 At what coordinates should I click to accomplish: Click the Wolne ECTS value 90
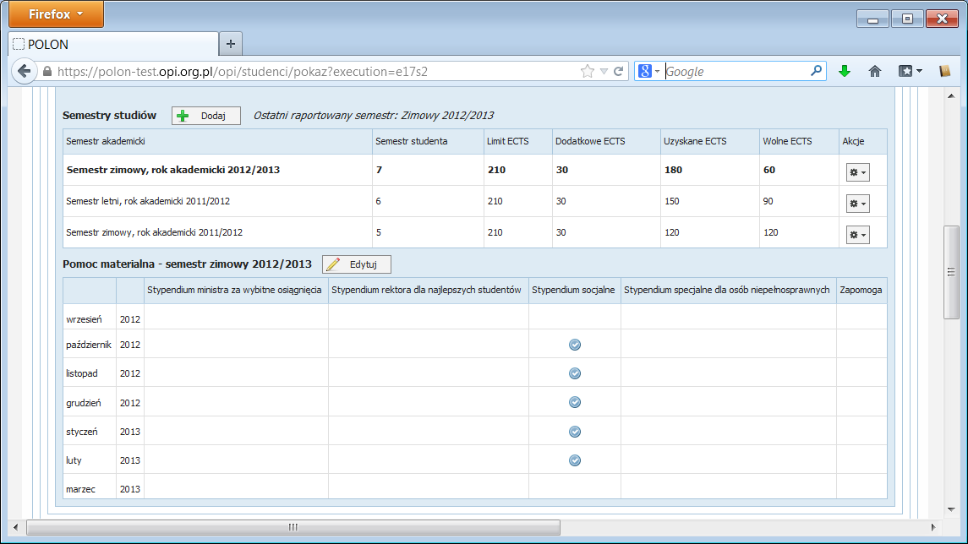coord(768,201)
